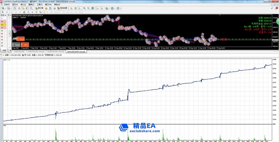
Task: Toggle the M30 timeframe button
Action: [60, 12]
